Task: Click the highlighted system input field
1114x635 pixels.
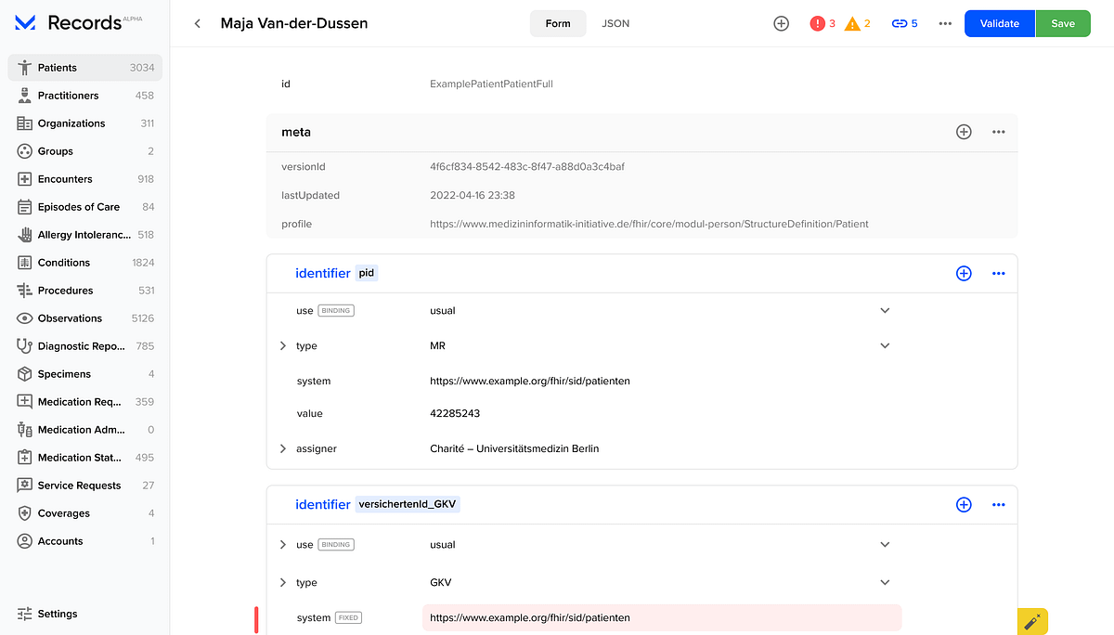Action: tap(662, 617)
